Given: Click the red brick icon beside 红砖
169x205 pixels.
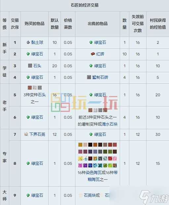Looking at the screenshot, I should (93, 54).
